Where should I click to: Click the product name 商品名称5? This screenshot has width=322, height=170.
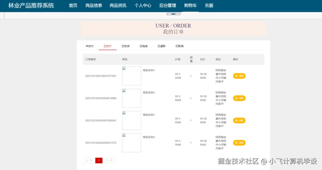coord(149,93)
